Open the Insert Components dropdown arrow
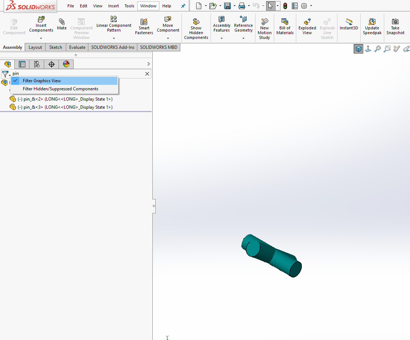The width and height of the screenshot is (410, 340). pos(41,38)
